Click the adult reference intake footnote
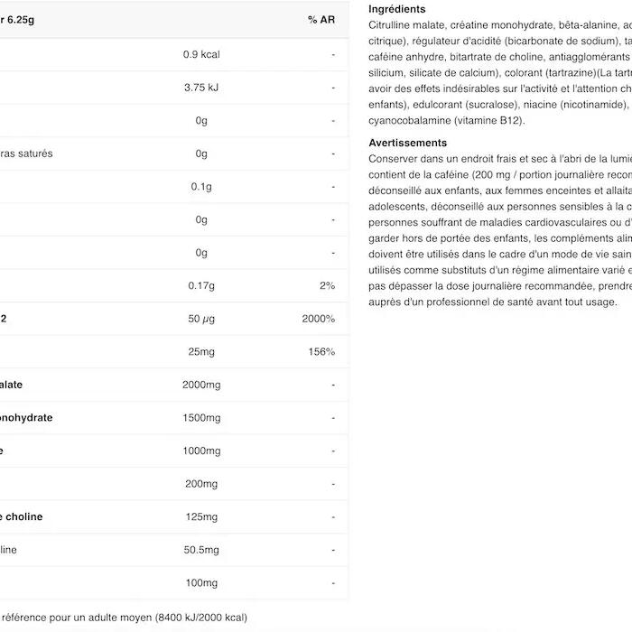This screenshot has width=632, height=632. point(124,617)
